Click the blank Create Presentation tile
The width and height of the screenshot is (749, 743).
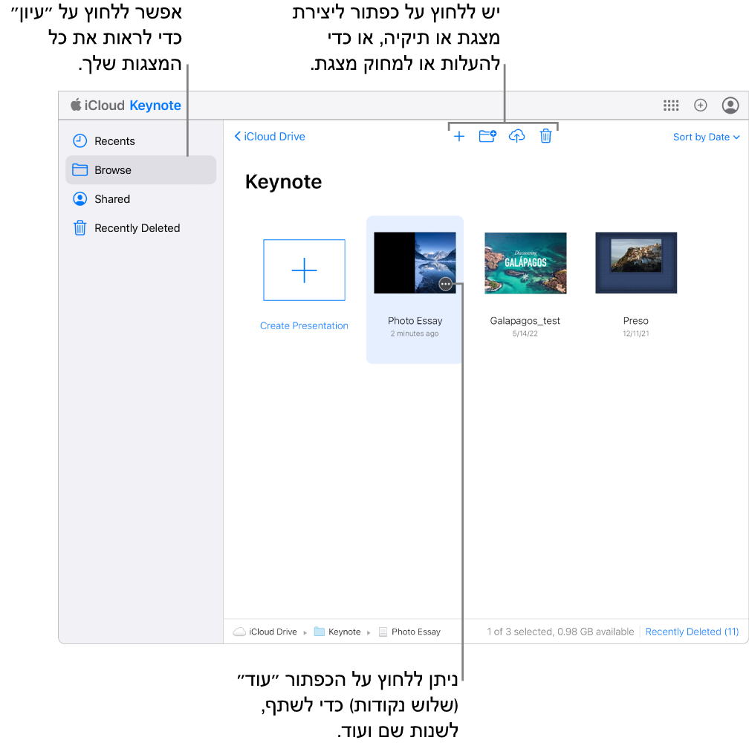(x=305, y=270)
